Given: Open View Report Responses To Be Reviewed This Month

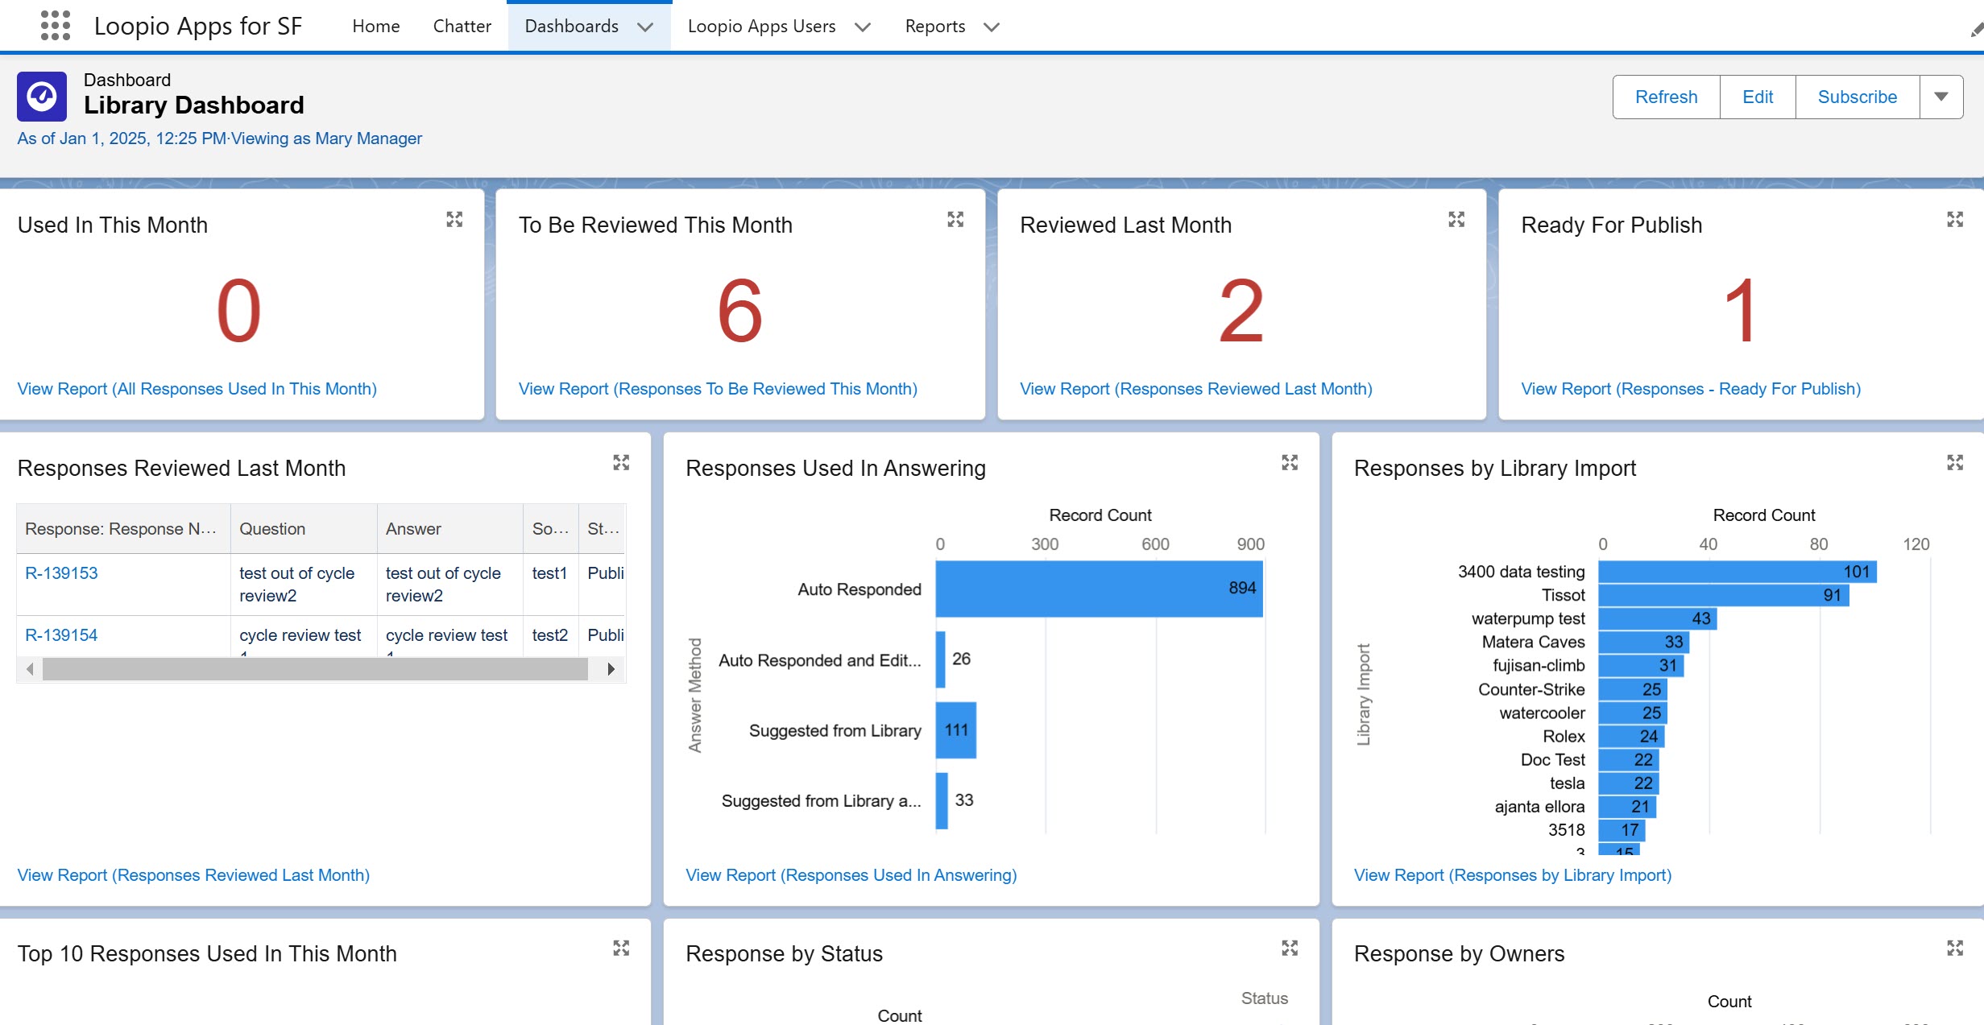Looking at the screenshot, I should [x=718, y=389].
